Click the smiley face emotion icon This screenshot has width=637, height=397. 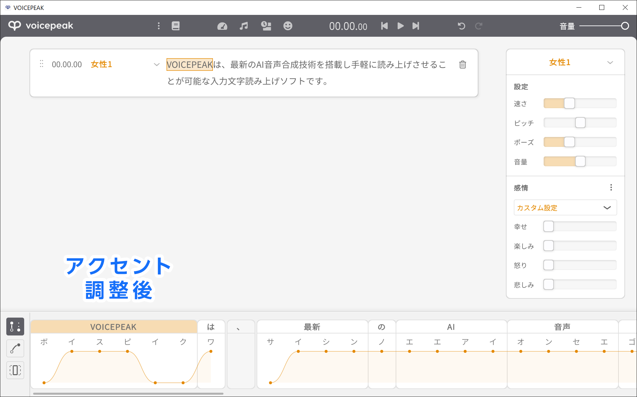tap(288, 26)
